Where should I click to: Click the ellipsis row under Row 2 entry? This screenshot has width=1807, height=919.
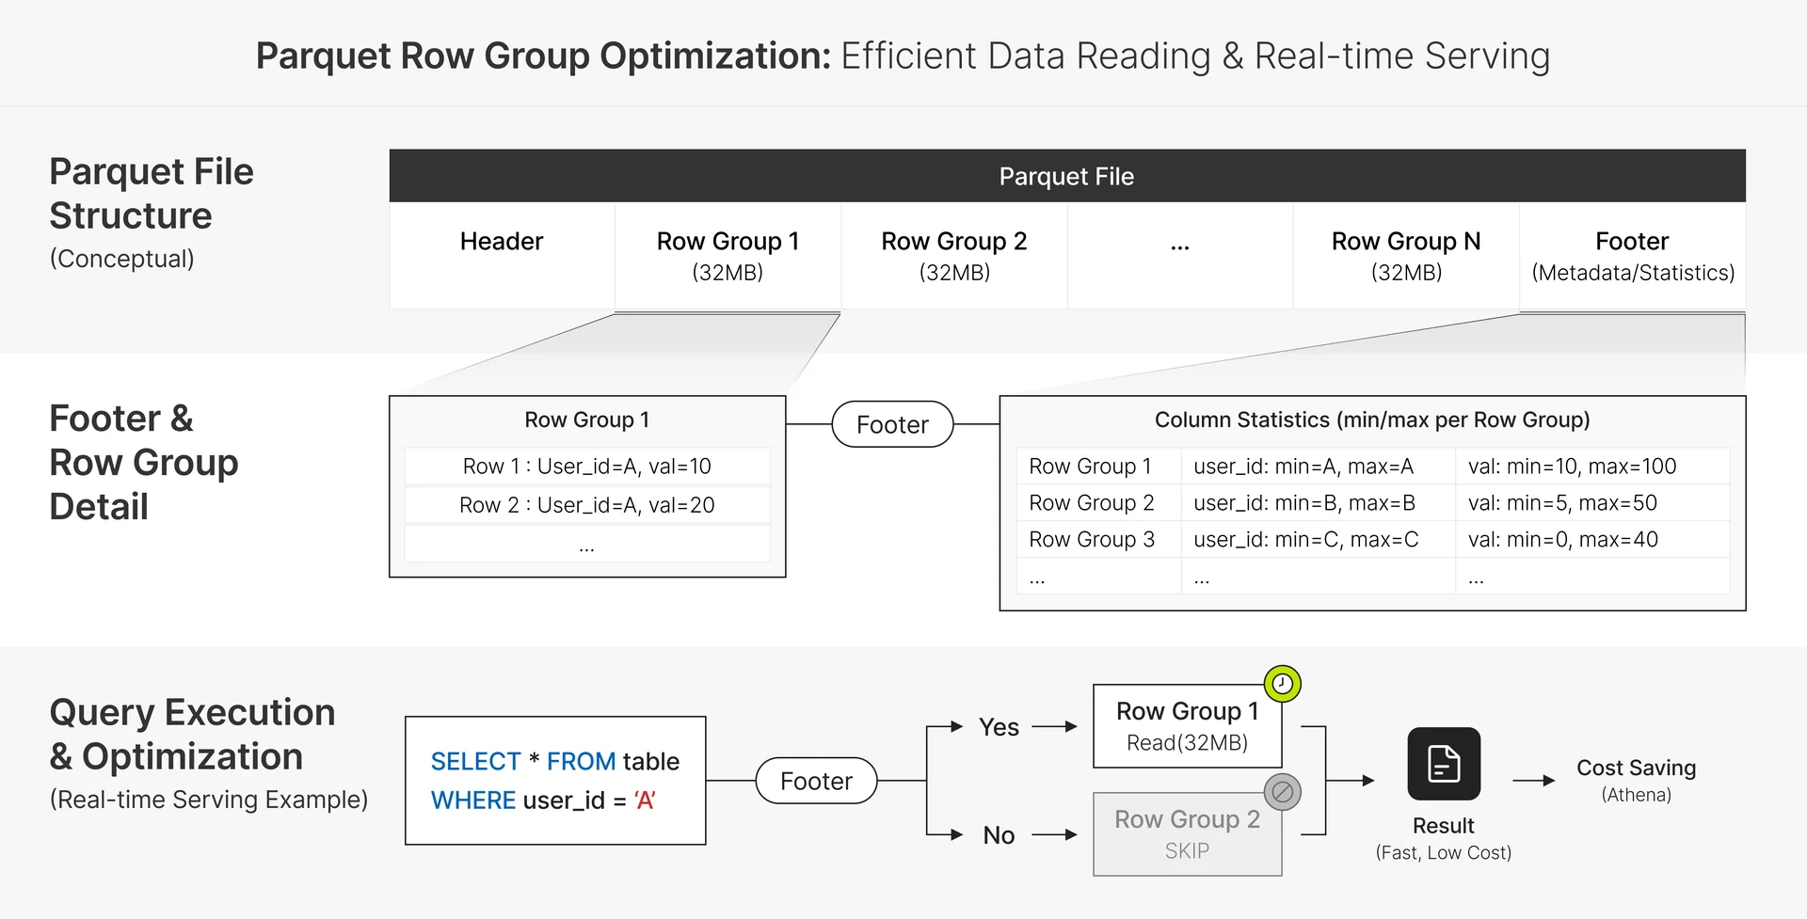587,545
